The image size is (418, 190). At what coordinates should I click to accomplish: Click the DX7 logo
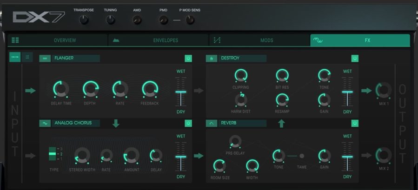point(39,17)
